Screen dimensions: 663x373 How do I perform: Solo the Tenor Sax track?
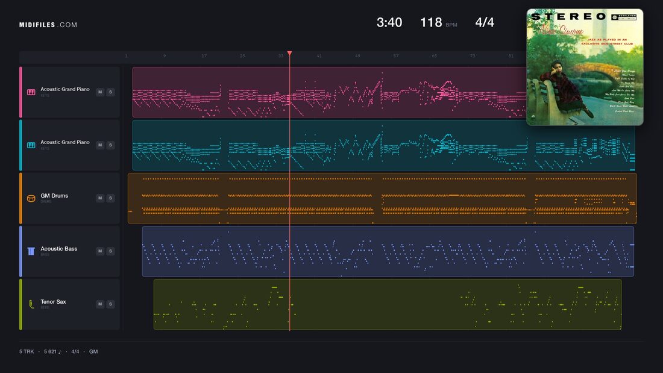coord(110,304)
